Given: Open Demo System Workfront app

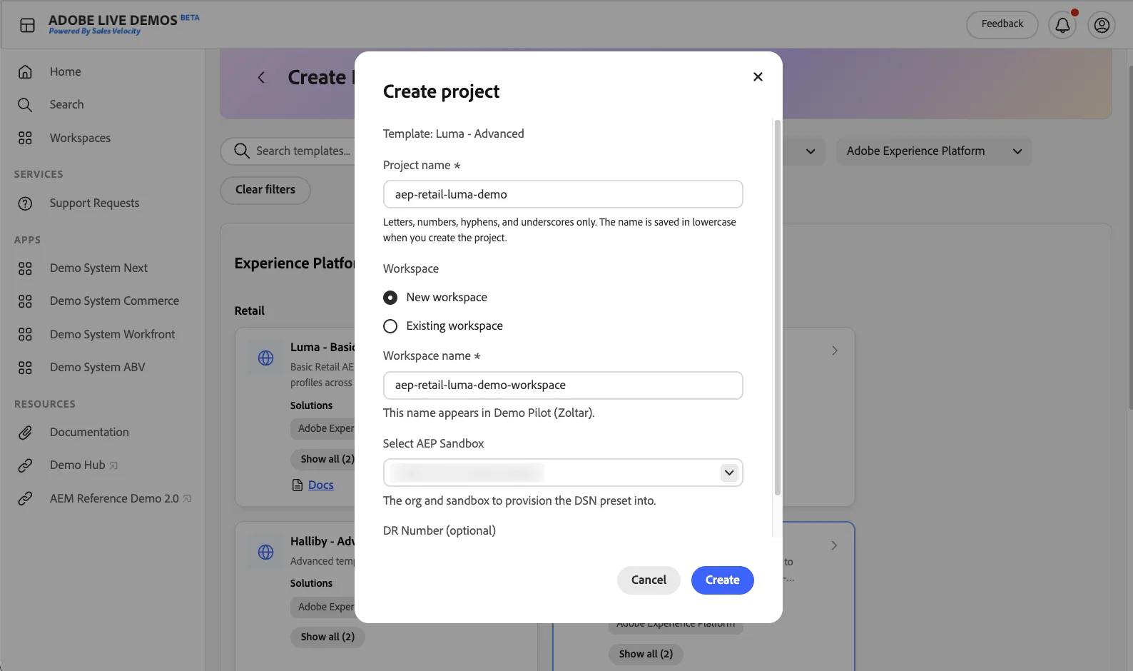Looking at the screenshot, I should pyautogui.click(x=112, y=334).
